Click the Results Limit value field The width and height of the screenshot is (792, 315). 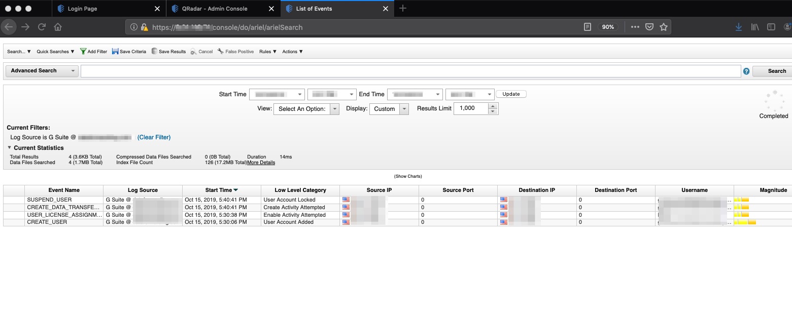tap(471, 108)
